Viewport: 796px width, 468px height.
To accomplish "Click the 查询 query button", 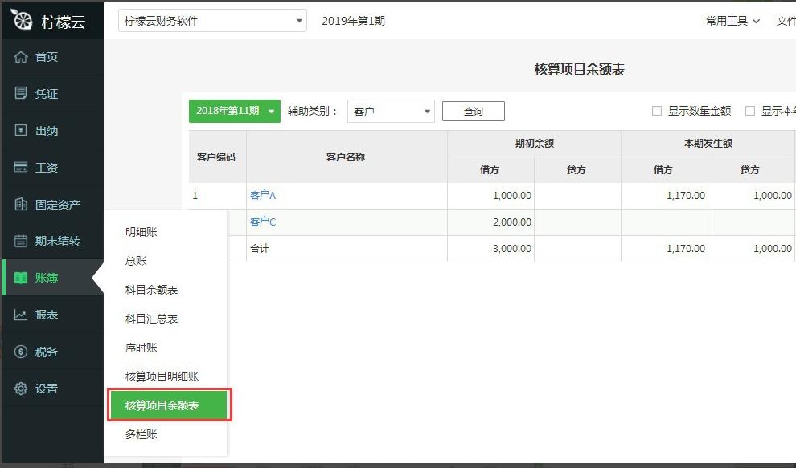I will 473,111.
